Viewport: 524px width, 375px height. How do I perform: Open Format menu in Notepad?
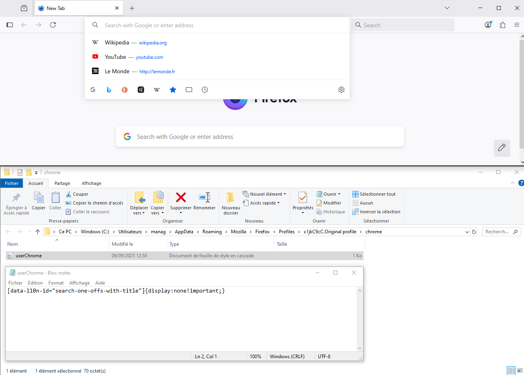pos(56,283)
